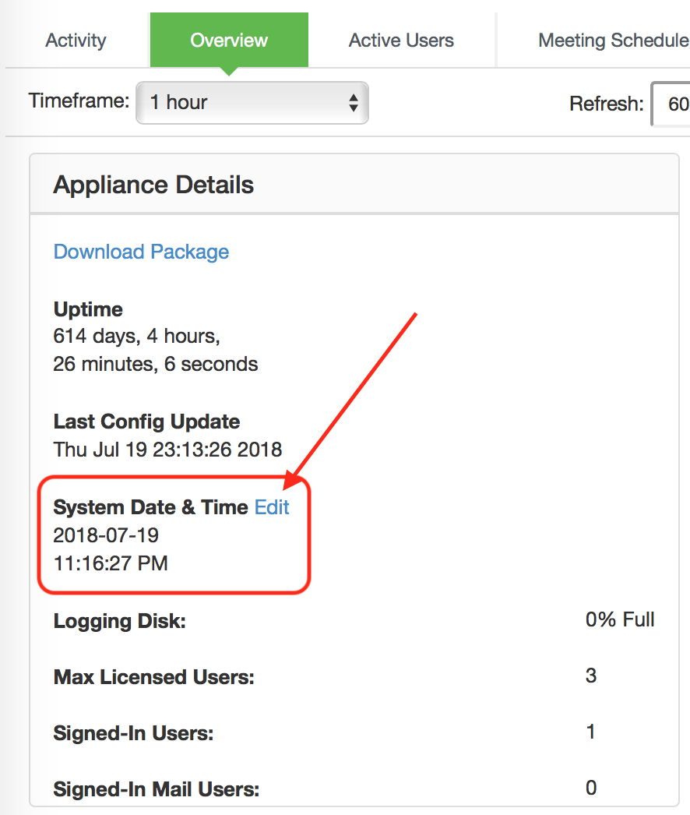Open the Refresh interval dropdown
Image resolution: width=690 pixels, height=815 pixels.
674,104
